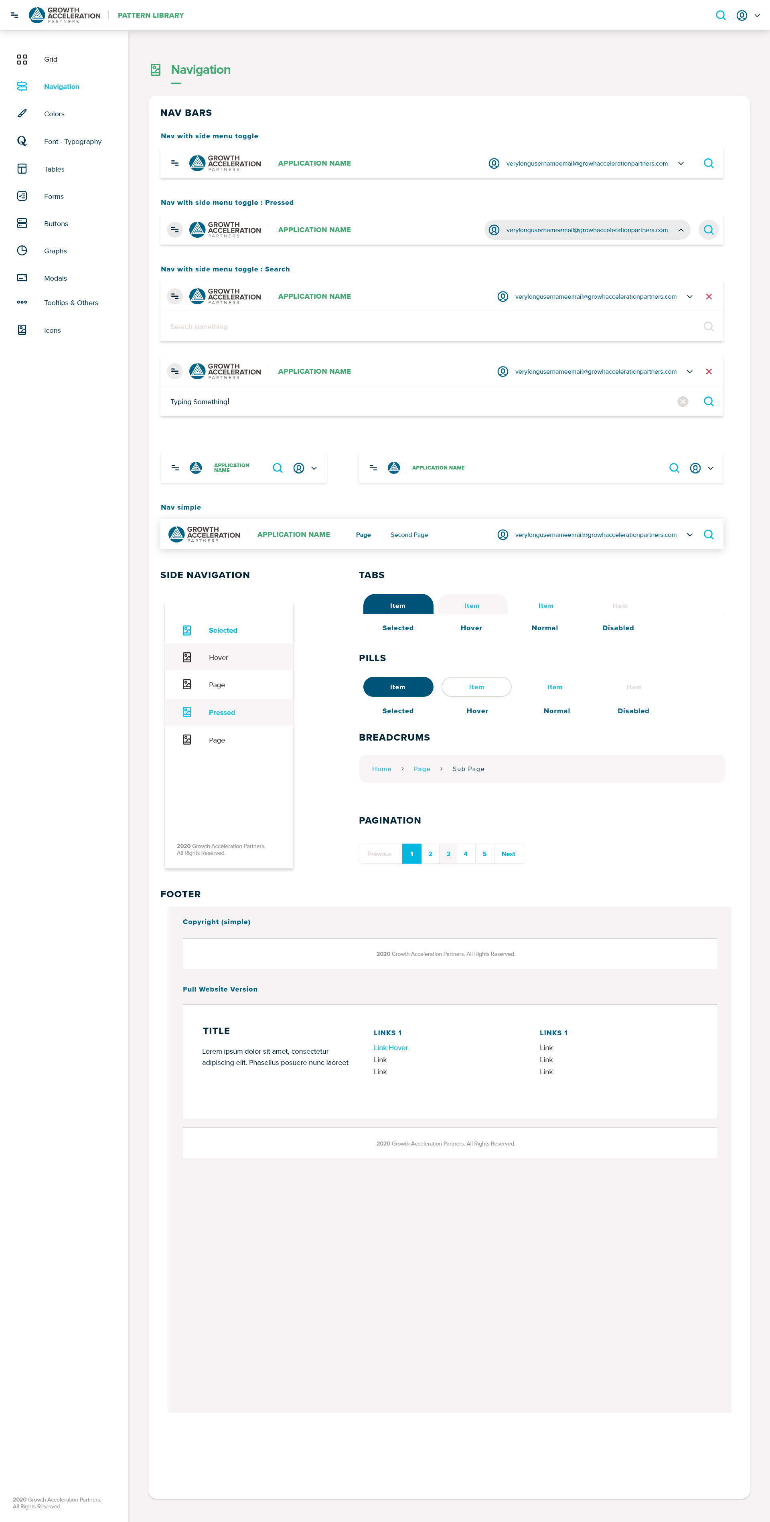Screen dimensions: 770x1522
Task: Expand user email dropdown in Nav simple bar
Action: coord(689,535)
